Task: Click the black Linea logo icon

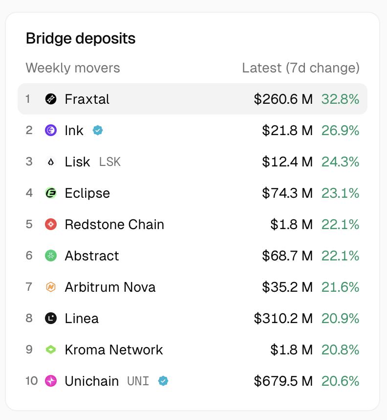Action: click(x=51, y=318)
